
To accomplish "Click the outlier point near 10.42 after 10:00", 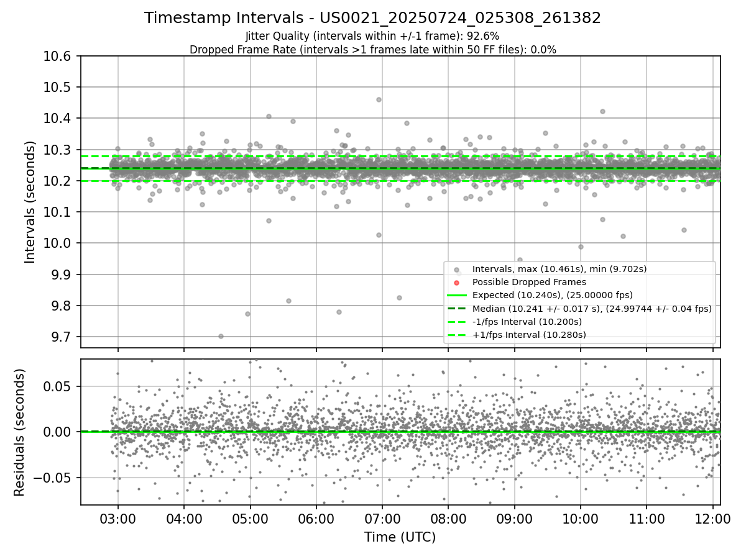I will [602, 112].
